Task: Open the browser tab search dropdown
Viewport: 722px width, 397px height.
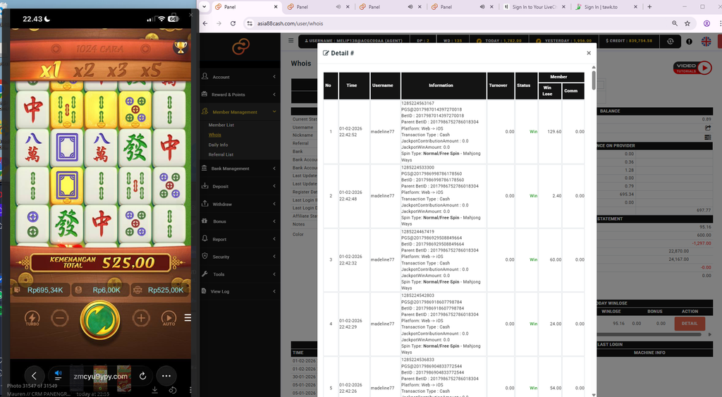Action: tap(204, 7)
